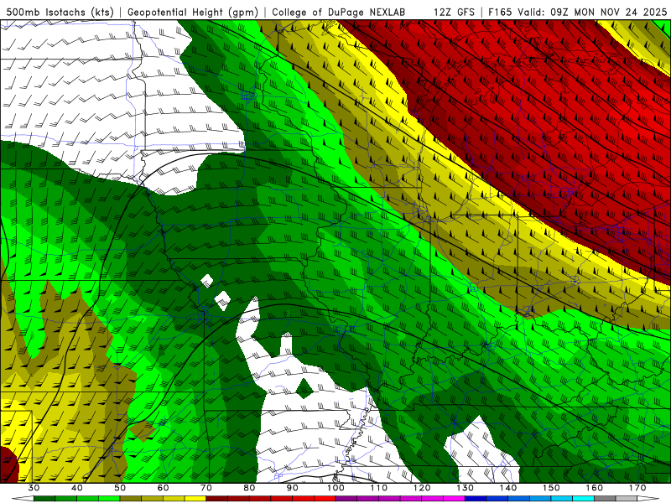Click the dark red swatch just above 70
Image resolution: width=671 pixels, height=503 pixels.
pos(217,499)
